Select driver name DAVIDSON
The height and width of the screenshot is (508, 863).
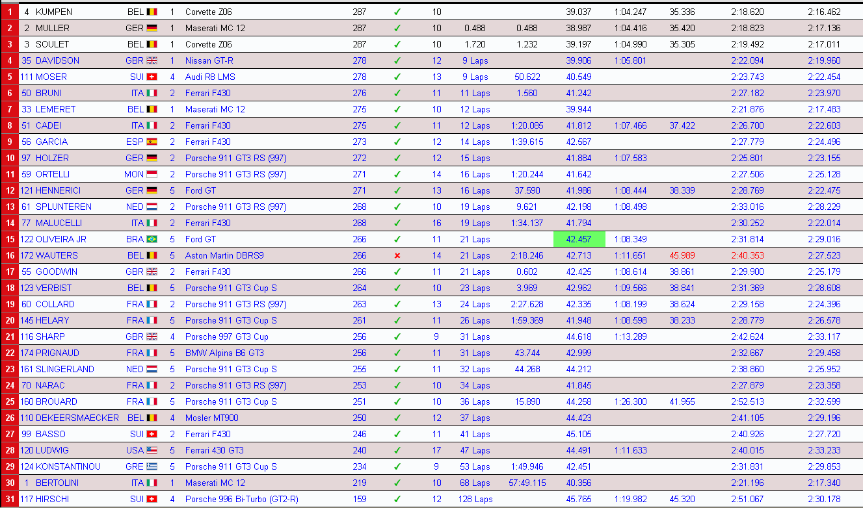[x=57, y=60]
